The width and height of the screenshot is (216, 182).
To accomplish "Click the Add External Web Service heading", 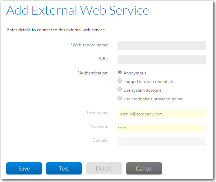I will pos(78,10).
